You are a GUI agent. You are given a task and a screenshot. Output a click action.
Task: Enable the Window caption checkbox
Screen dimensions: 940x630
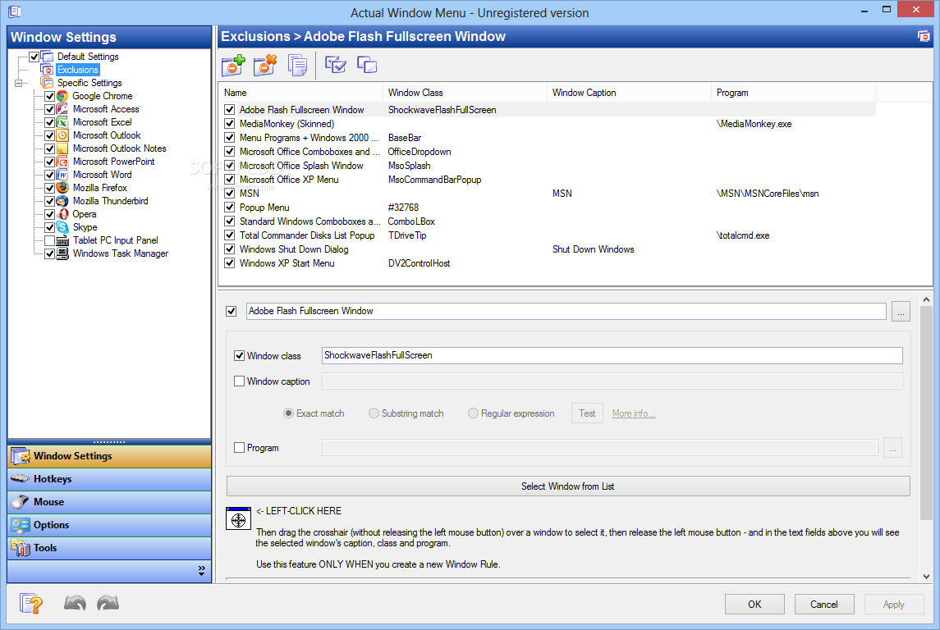coord(239,381)
